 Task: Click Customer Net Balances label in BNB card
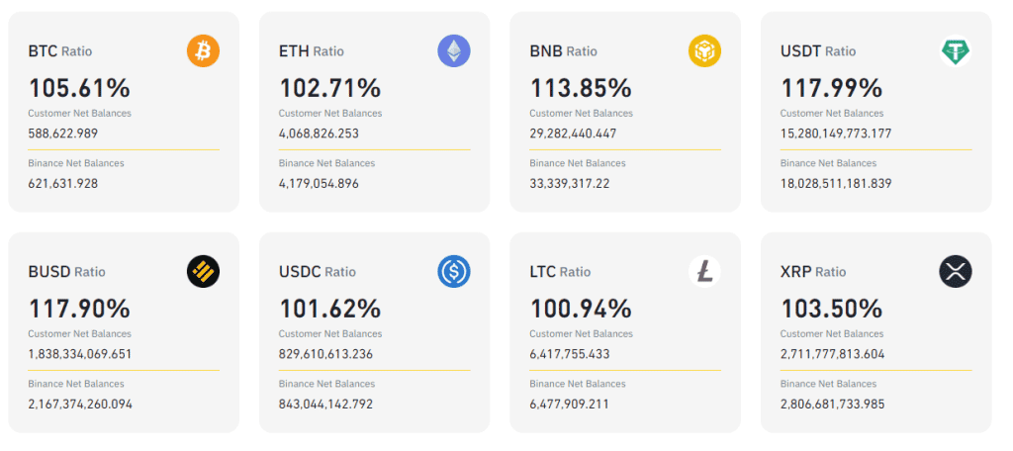click(581, 113)
